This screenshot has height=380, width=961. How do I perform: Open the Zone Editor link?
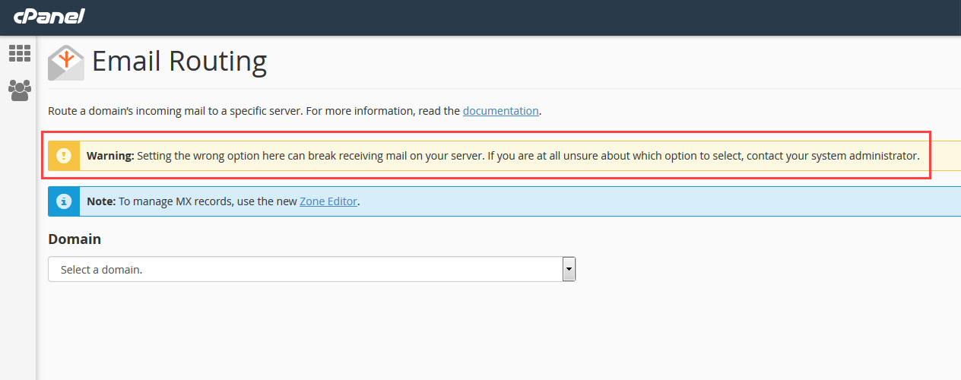pos(328,201)
